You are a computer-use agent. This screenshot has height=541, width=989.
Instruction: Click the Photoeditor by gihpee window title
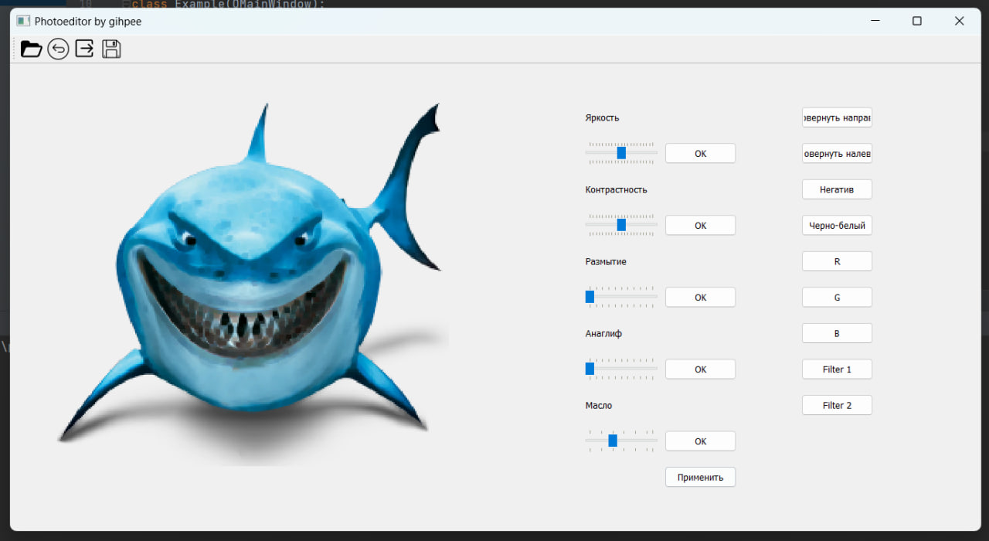coord(88,21)
